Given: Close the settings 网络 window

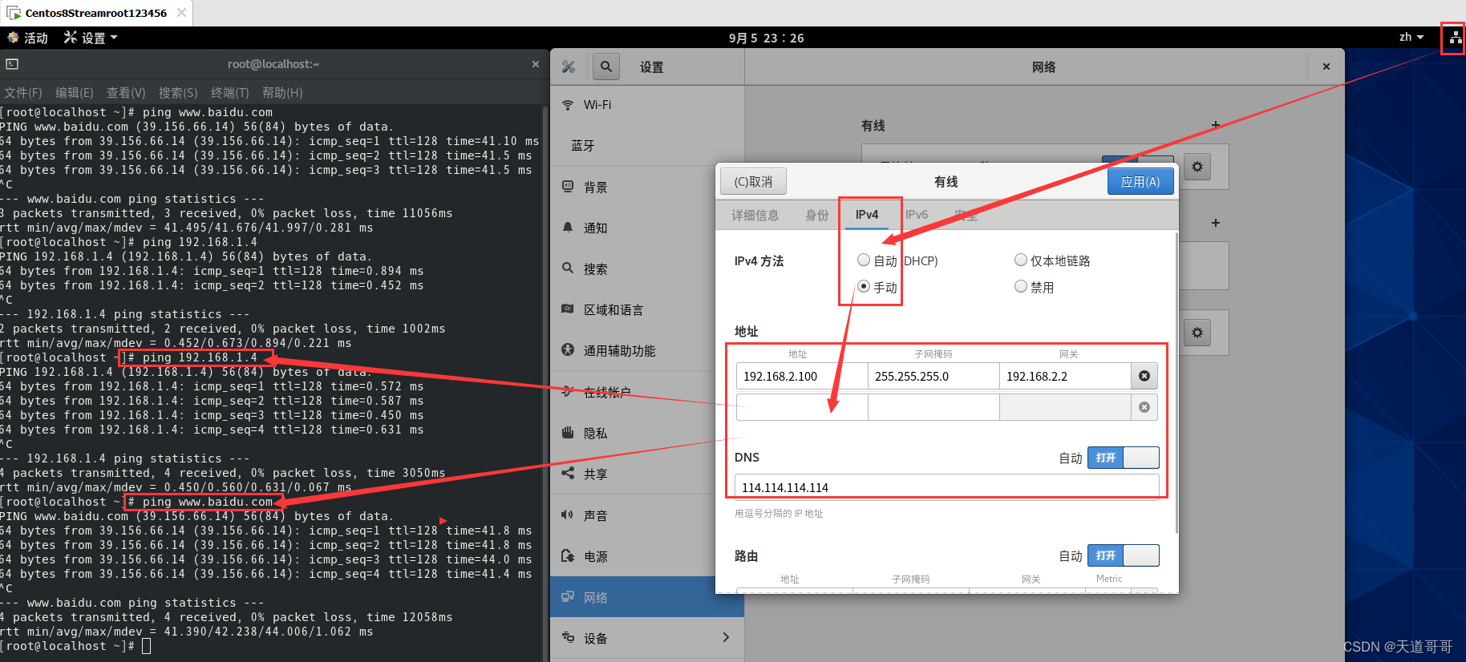Looking at the screenshot, I should point(1326,67).
